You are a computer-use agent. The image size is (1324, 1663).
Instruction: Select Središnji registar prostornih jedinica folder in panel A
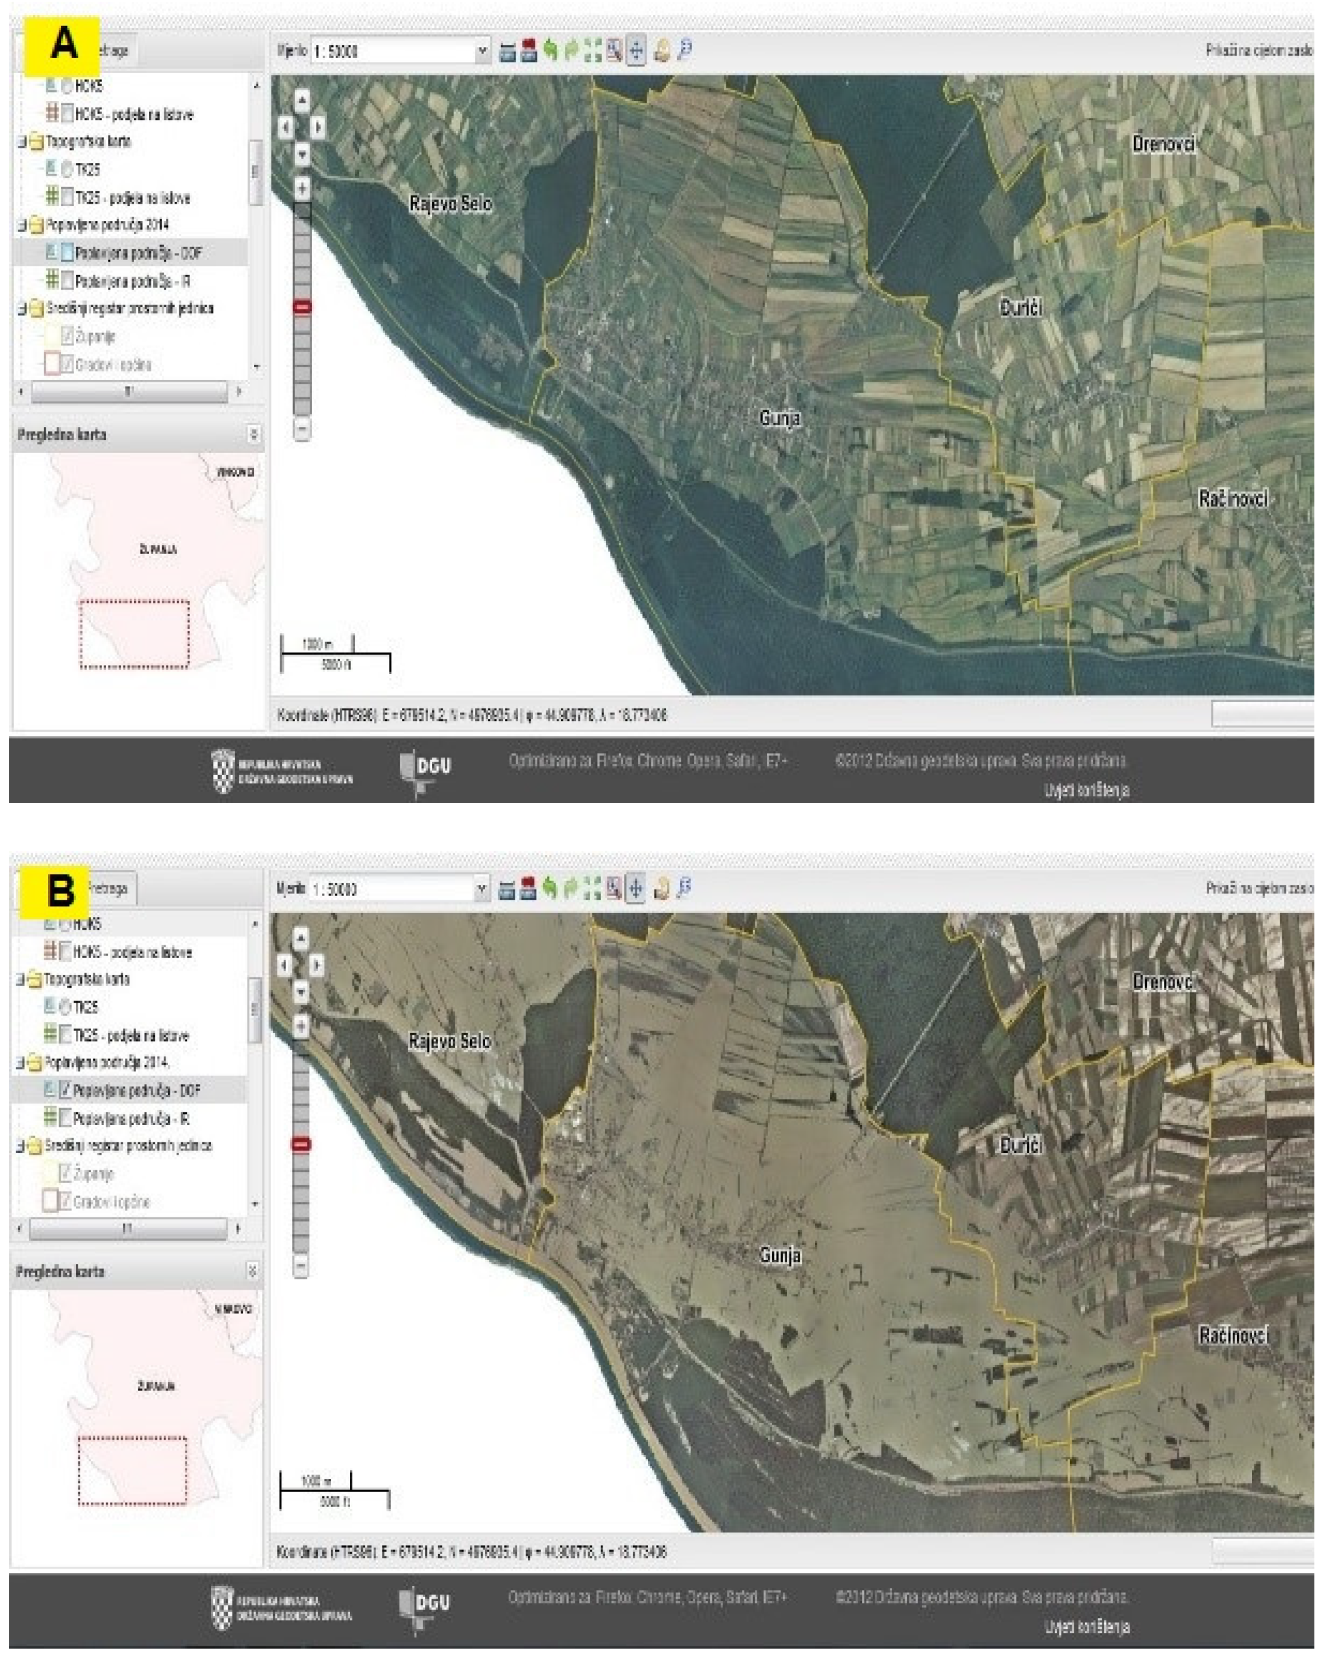point(129,308)
